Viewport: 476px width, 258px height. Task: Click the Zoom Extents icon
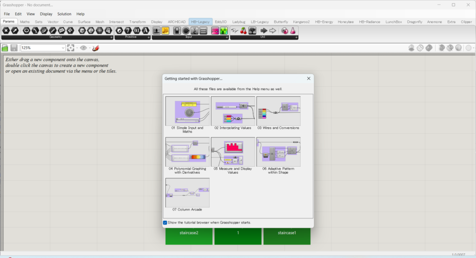[x=71, y=48]
